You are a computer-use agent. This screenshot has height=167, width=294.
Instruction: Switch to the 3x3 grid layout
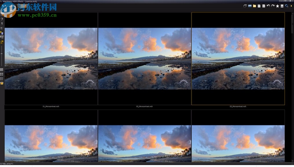click(2, 79)
